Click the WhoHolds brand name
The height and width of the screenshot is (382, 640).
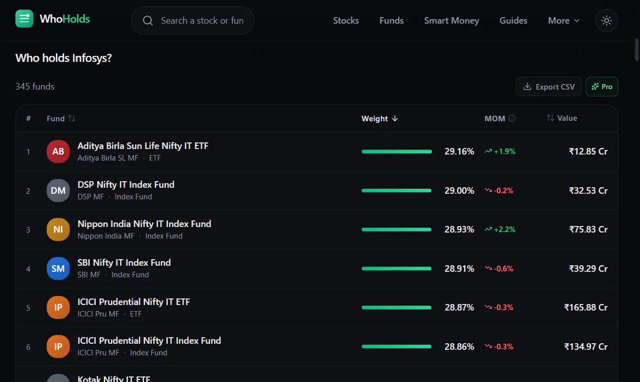click(x=65, y=19)
